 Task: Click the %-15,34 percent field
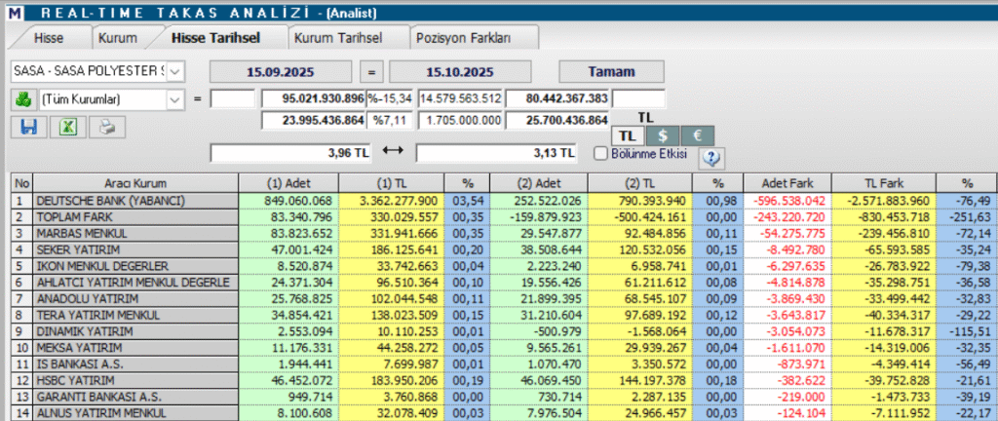pyautogui.click(x=390, y=99)
